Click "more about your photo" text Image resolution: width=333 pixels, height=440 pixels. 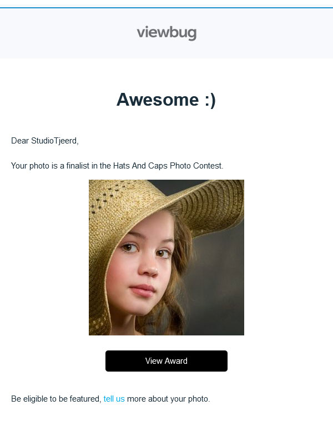(x=168, y=399)
